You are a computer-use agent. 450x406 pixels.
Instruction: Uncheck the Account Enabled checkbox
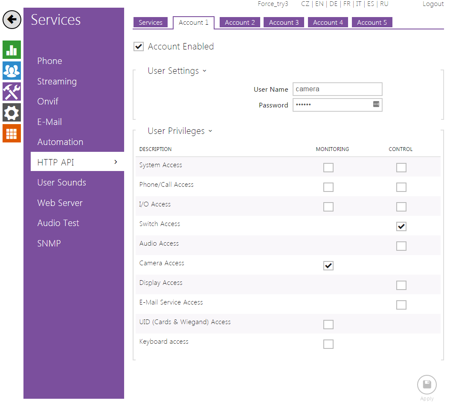pyautogui.click(x=139, y=46)
